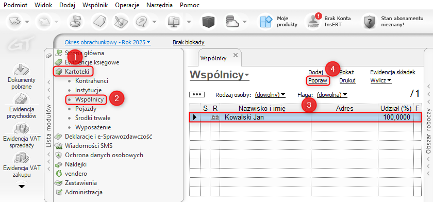Image resolution: width=433 pixels, height=202 pixels.
Task: Open the Pomoc menu
Action: coord(190,5)
